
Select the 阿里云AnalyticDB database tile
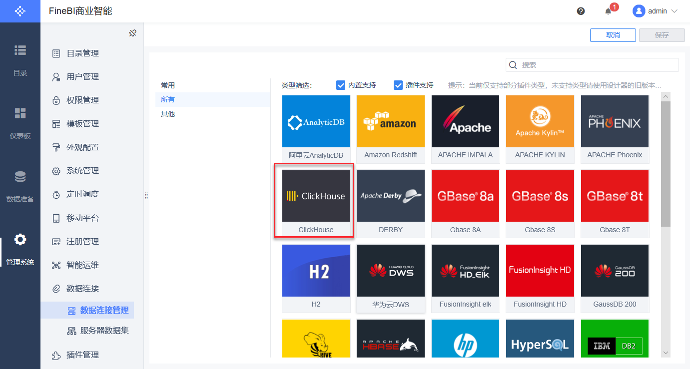tap(316, 129)
